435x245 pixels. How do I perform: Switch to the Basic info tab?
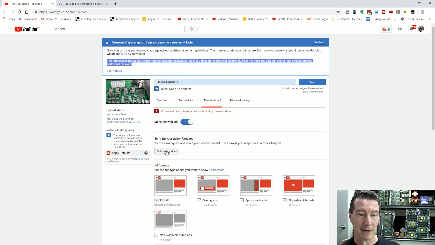162,100
